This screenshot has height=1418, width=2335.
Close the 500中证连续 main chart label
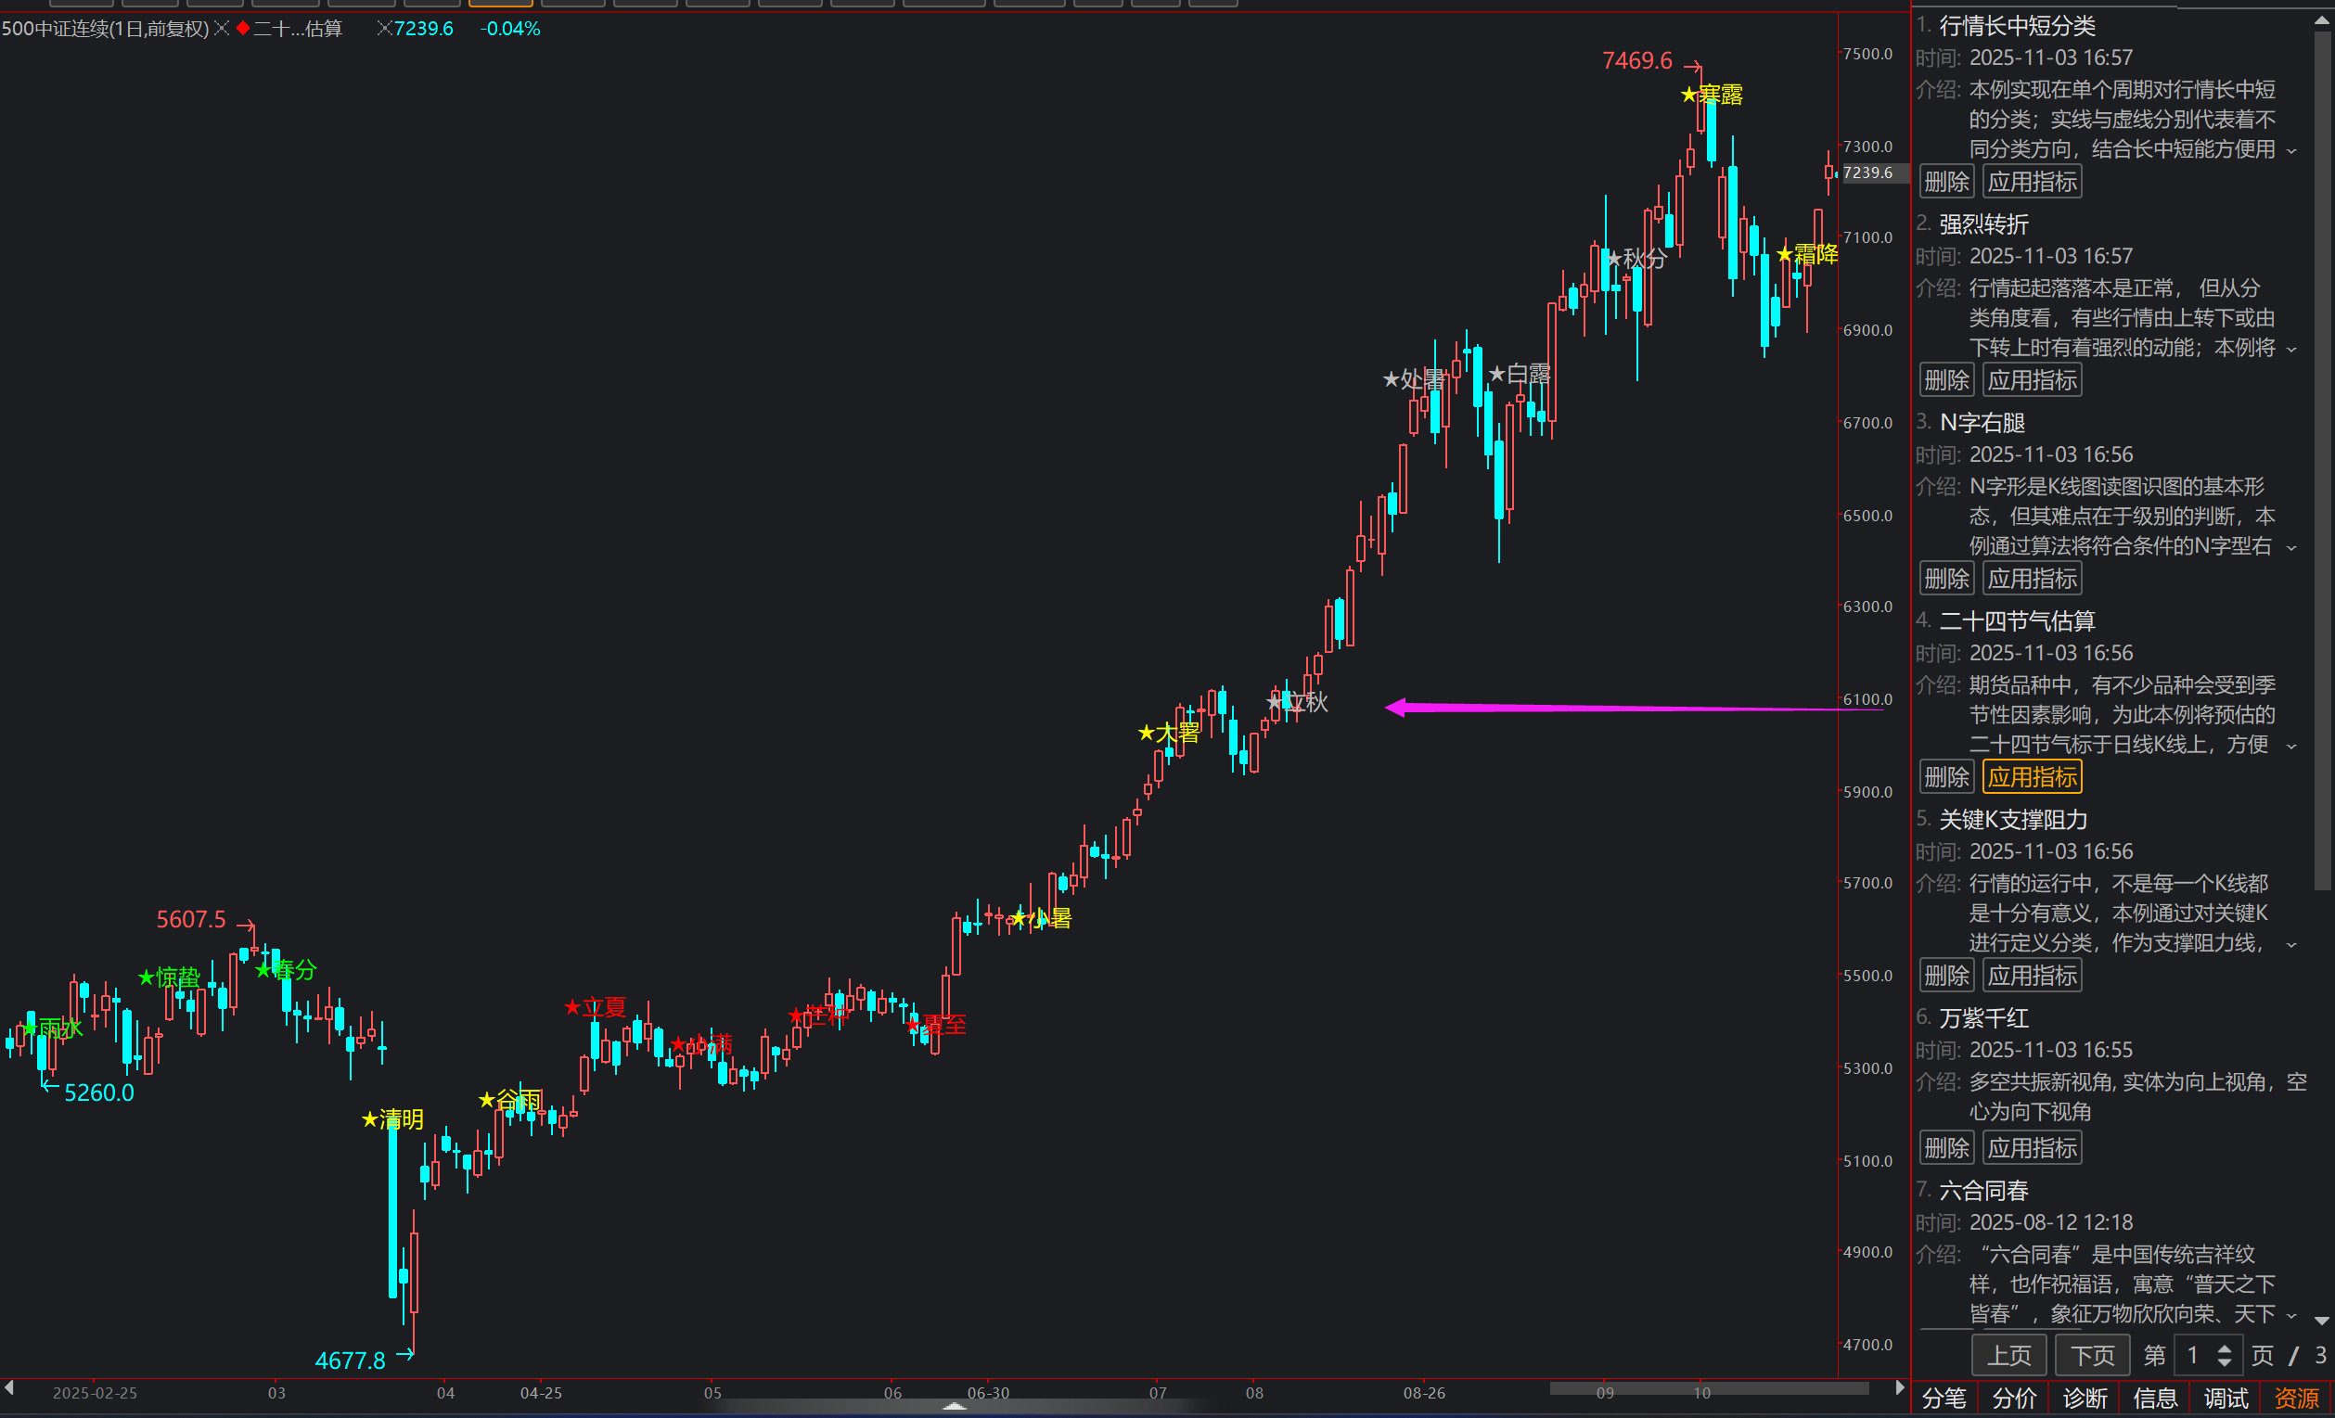point(221,29)
